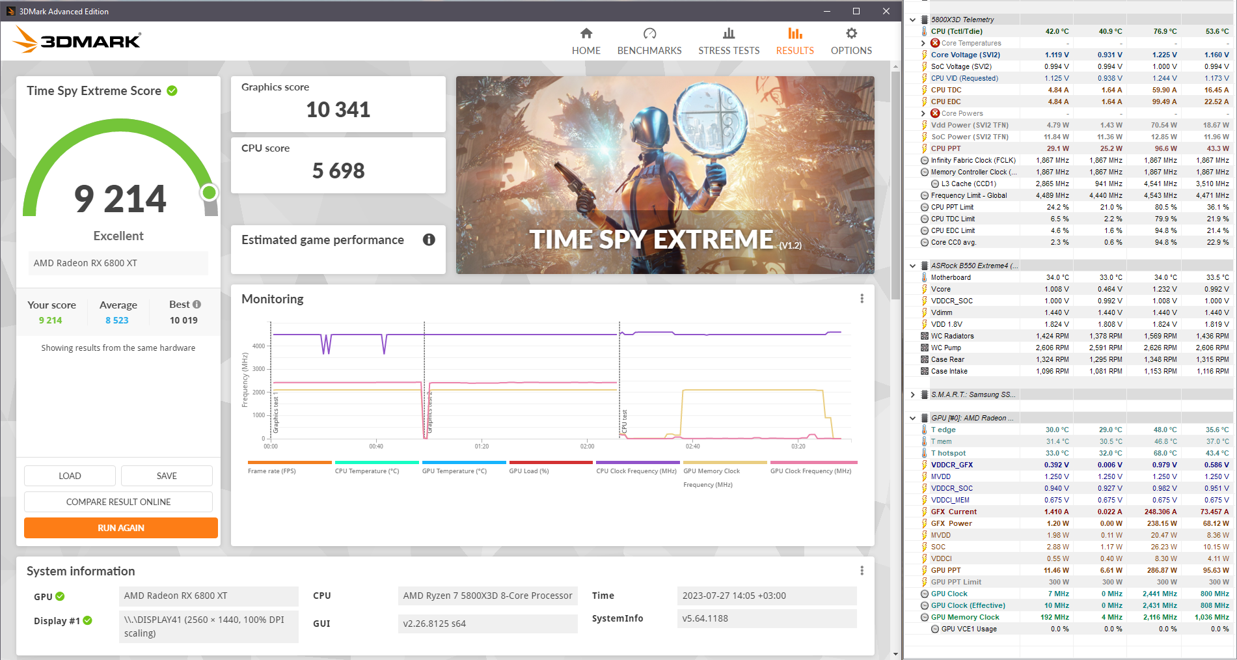This screenshot has width=1237, height=660.
Task: Open the Monitoring panel three-dot menu
Action: coord(862,298)
